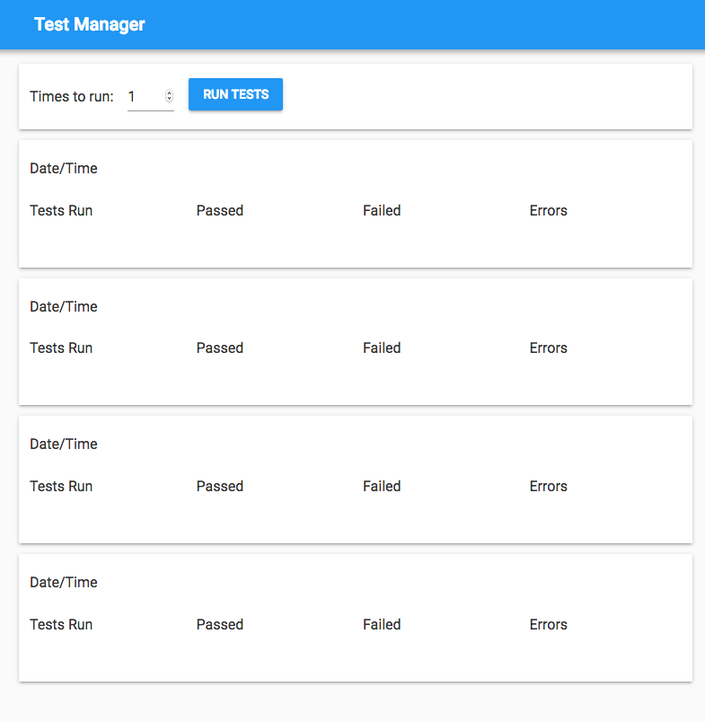
Task: Select Date/Time in the third result card
Action: coord(64,444)
